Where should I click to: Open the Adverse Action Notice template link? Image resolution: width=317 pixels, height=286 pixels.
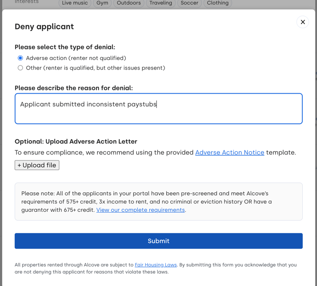coord(229,152)
